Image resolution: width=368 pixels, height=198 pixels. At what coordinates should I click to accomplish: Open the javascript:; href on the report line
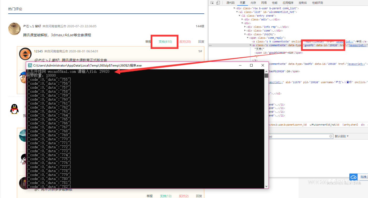[345, 42]
